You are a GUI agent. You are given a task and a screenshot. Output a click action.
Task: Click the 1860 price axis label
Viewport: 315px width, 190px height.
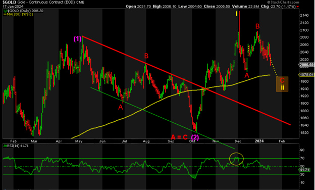point(304,118)
